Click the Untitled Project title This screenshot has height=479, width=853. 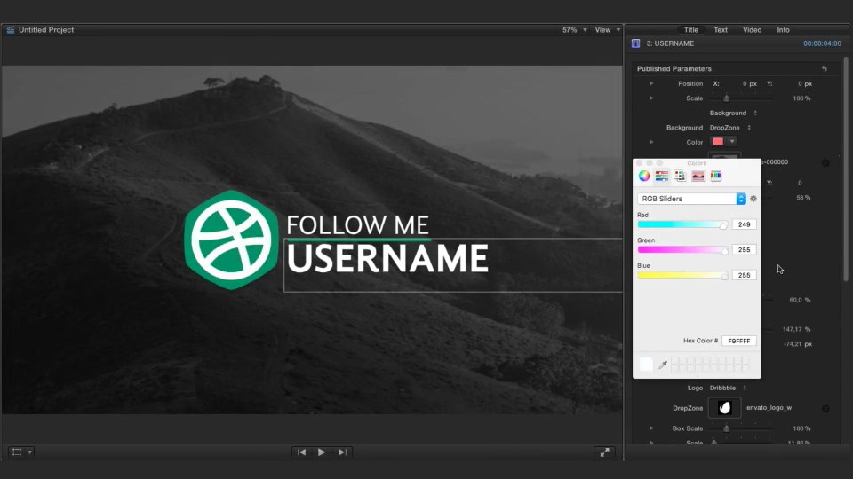[x=46, y=30]
